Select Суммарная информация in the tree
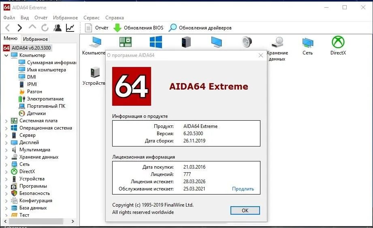This screenshot has width=373, height=228. 47,63
